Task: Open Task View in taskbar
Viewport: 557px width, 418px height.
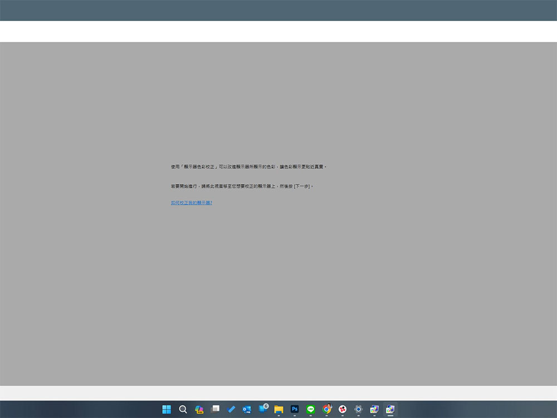Action: coord(215,409)
